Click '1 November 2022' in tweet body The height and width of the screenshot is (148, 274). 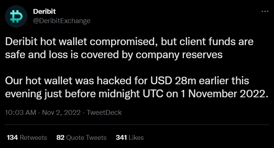click(225, 94)
